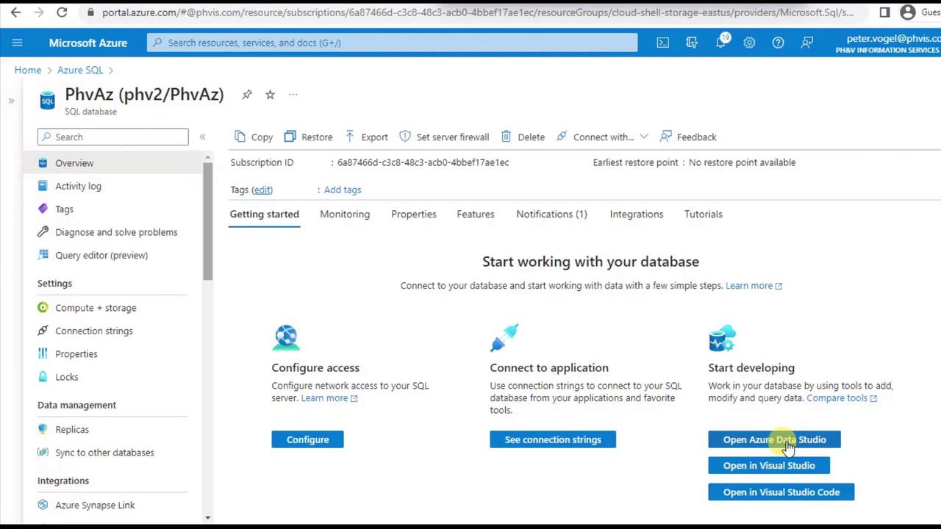The image size is (941, 529).
Task: Go to Home breadcrumb
Action: (28, 70)
